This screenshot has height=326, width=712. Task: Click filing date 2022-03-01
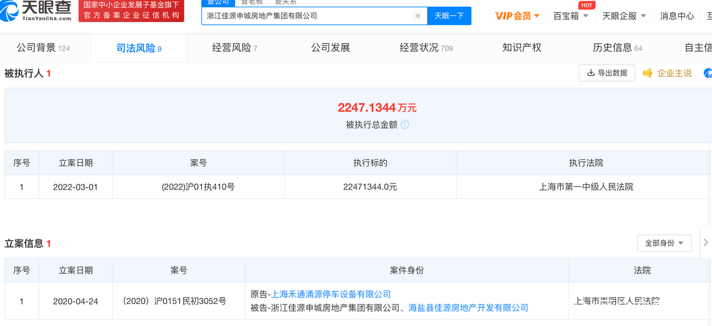75,186
